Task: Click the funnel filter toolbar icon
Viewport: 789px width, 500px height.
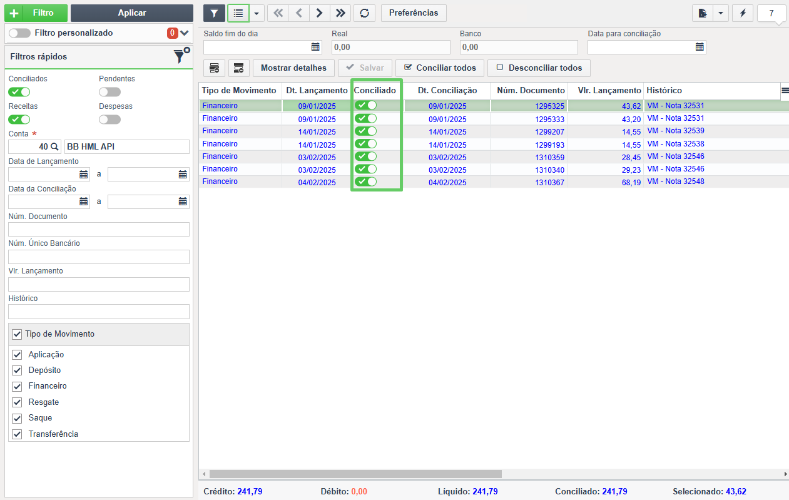Action: pyautogui.click(x=214, y=13)
